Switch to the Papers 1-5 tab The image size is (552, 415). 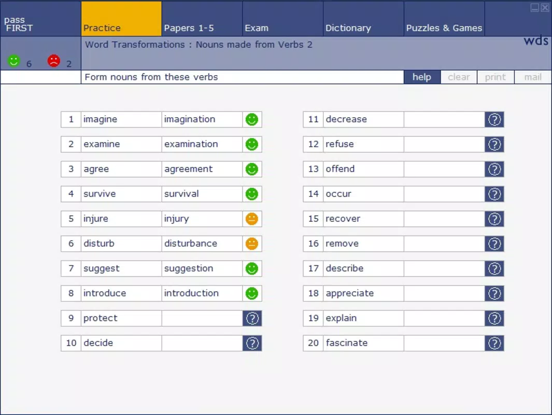[202, 18]
